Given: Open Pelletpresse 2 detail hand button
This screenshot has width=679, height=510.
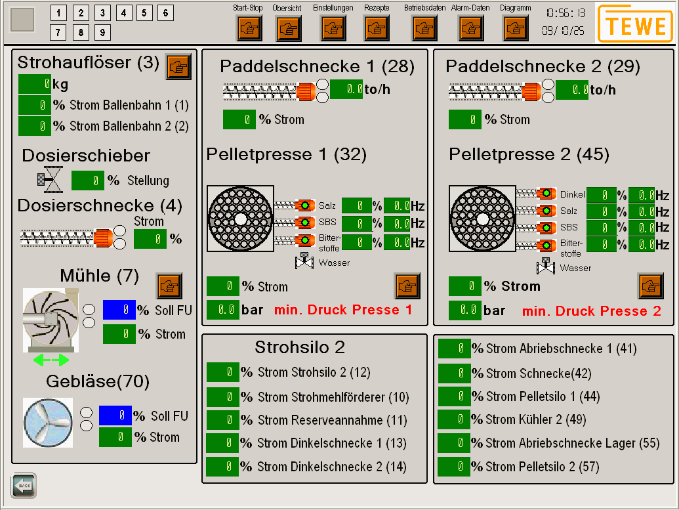Looking at the screenshot, I should pyautogui.click(x=650, y=286).
